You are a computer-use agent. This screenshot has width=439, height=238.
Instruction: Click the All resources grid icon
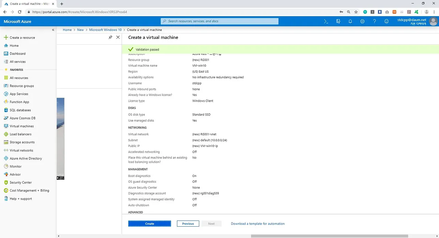6,78
